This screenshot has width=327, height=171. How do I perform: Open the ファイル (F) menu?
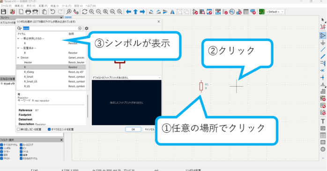(x=6, y=6)
